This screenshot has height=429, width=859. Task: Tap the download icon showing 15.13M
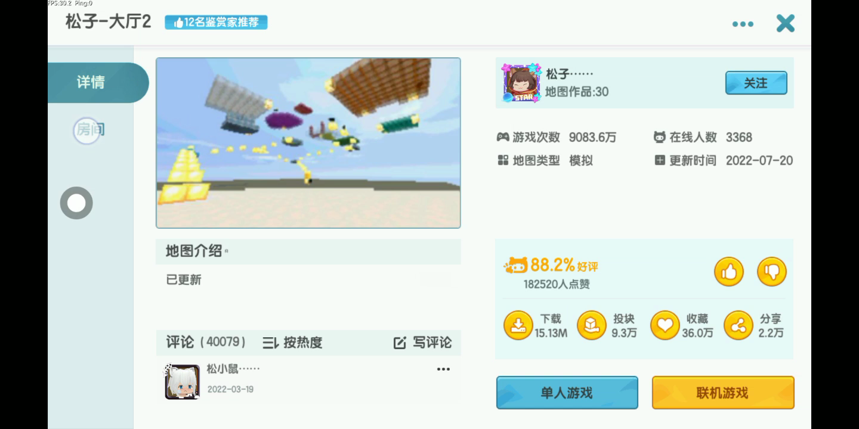518,325
